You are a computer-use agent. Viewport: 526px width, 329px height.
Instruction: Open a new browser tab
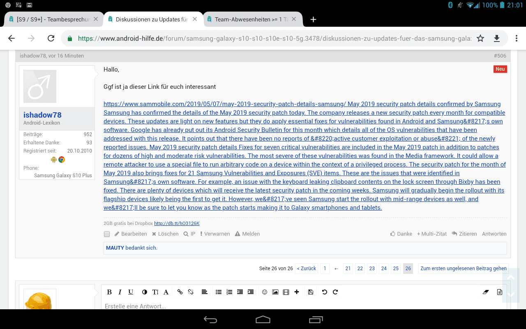[313, 19]
